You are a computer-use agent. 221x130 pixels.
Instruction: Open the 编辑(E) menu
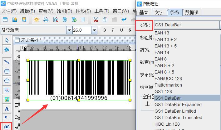27,11
